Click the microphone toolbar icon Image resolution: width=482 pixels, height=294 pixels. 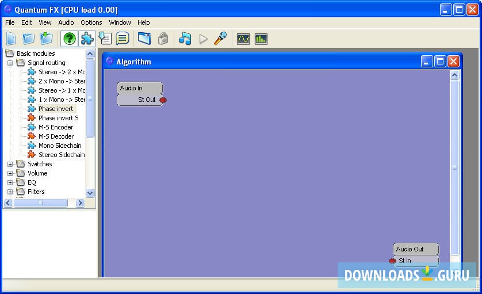point(220,39)
